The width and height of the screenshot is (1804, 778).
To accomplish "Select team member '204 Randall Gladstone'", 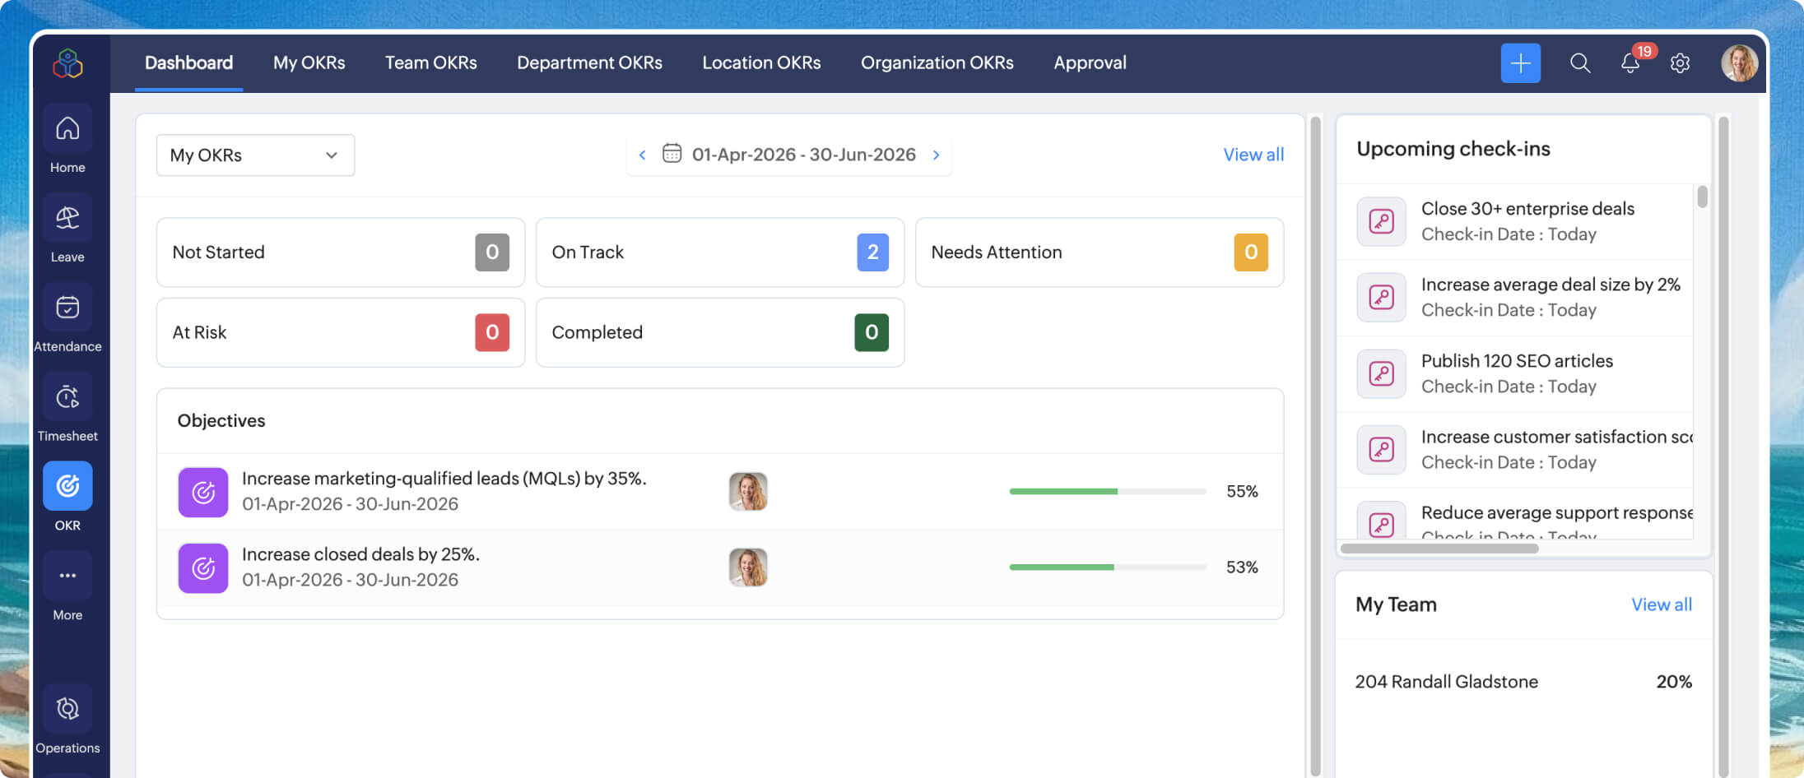I will (x=1446, y=682).
